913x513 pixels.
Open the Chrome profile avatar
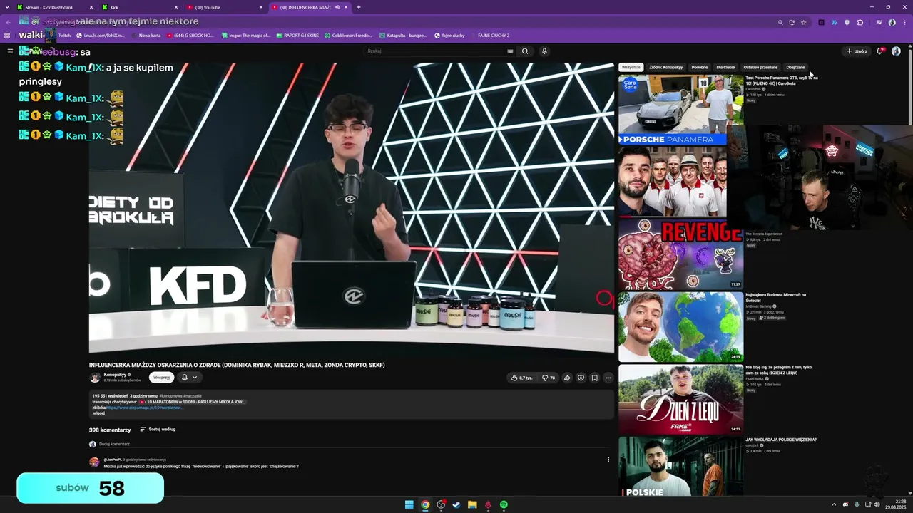click(x=892, y=22)
